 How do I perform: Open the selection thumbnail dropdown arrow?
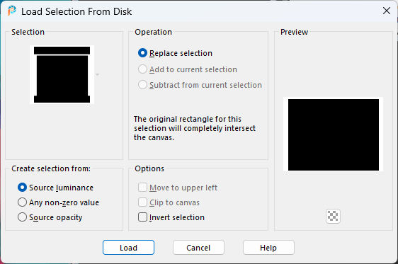97,74
